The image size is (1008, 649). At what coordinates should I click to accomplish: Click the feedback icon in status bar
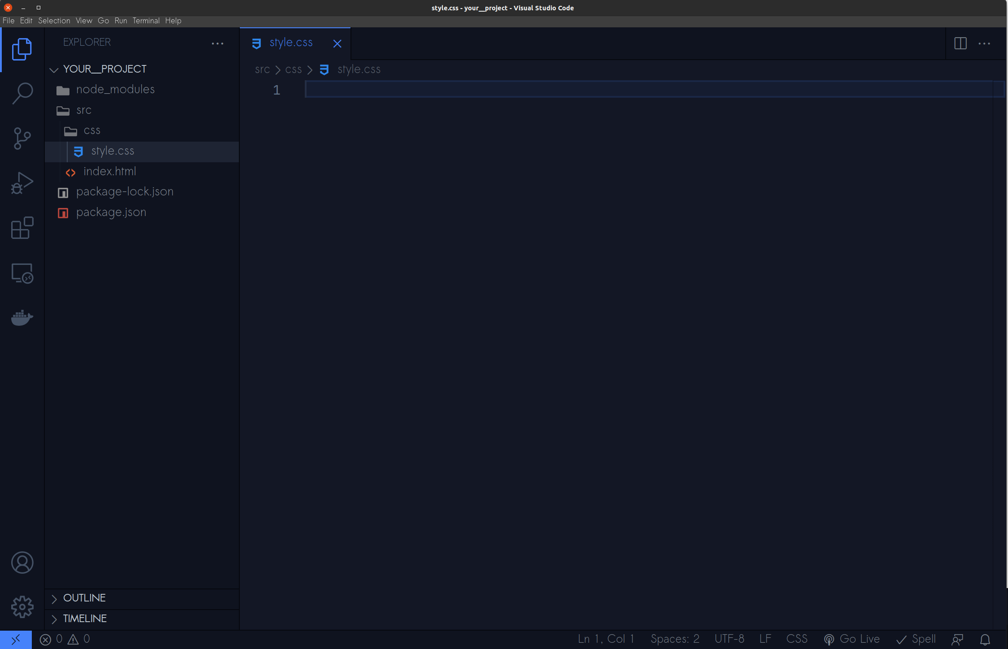tap(957, 639)
